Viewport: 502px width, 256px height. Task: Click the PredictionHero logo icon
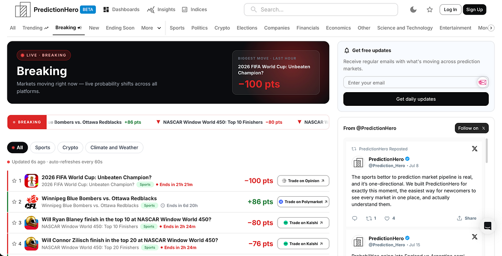[x=23, y=9]
